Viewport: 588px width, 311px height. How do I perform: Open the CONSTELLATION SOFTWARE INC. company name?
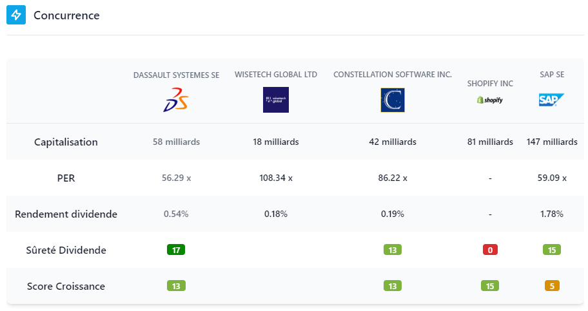[392, 75]
